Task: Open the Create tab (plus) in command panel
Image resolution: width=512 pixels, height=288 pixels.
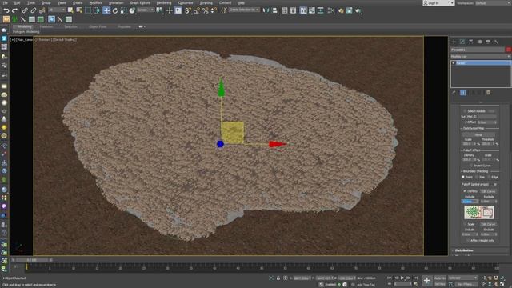Action: 454,42
